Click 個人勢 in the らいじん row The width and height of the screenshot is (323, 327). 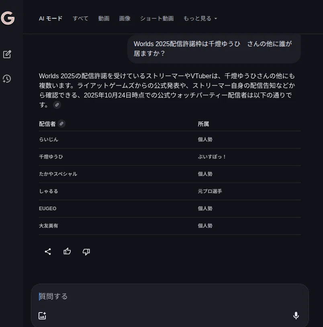pyautogui.click(x=205, y=140)
